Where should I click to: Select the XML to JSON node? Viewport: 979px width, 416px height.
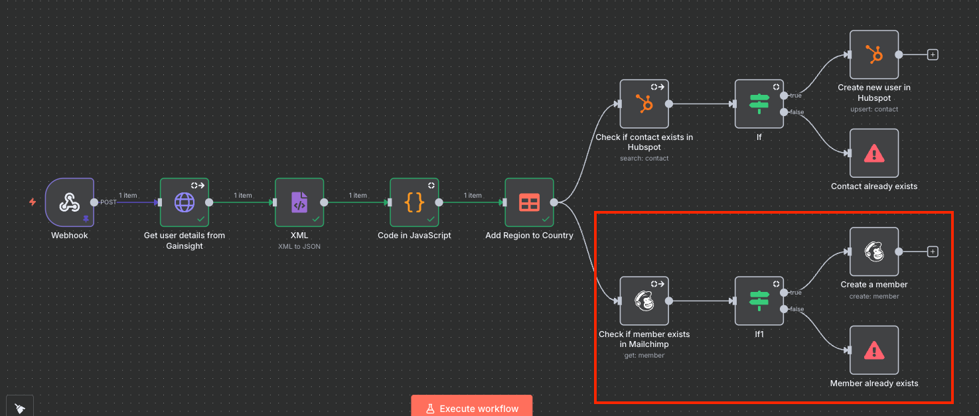click(299, 202)
